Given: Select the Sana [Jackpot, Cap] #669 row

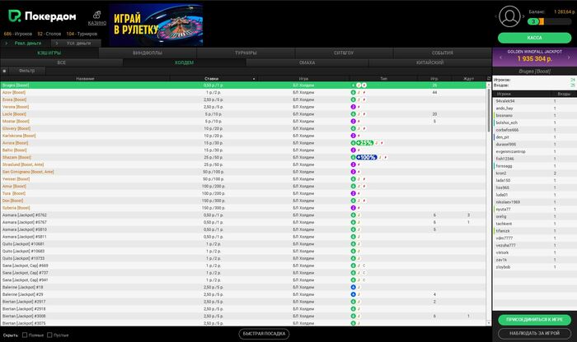Looking at the screenshot, I should click(243, 266).
